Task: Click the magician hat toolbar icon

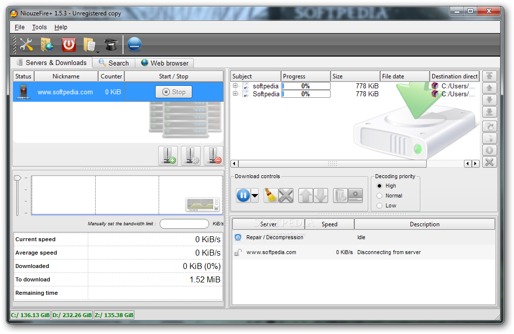Action: coord(111,45)
